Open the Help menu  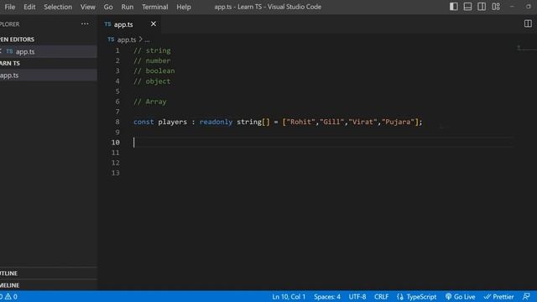pyautogui.click(x=184, y=7)
